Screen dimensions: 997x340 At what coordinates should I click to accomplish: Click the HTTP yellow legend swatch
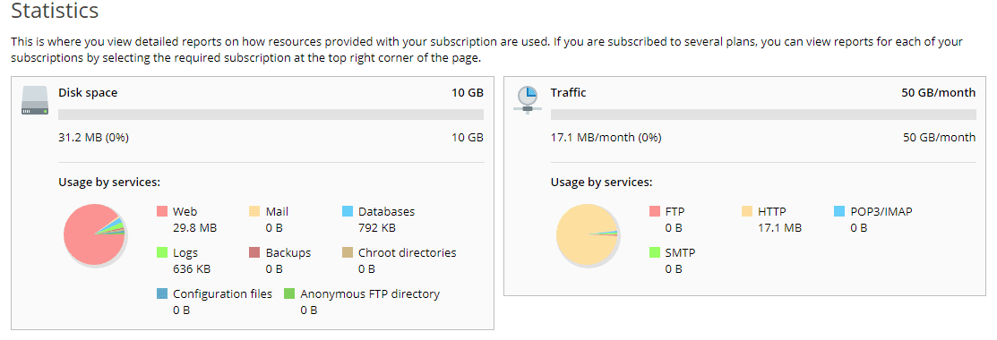click(x=747, y=211)
